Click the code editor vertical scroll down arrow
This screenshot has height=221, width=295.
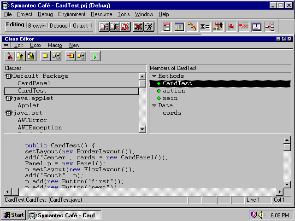pos(287,185)
